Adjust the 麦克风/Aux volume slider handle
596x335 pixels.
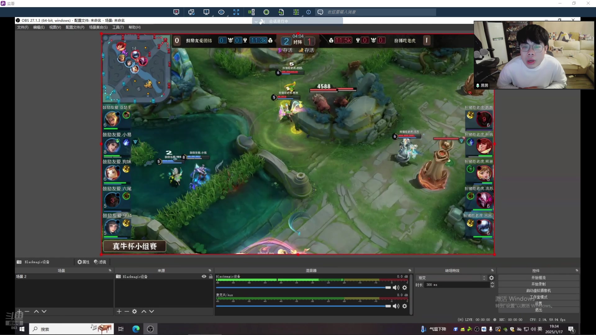click(x=388, y=306)
